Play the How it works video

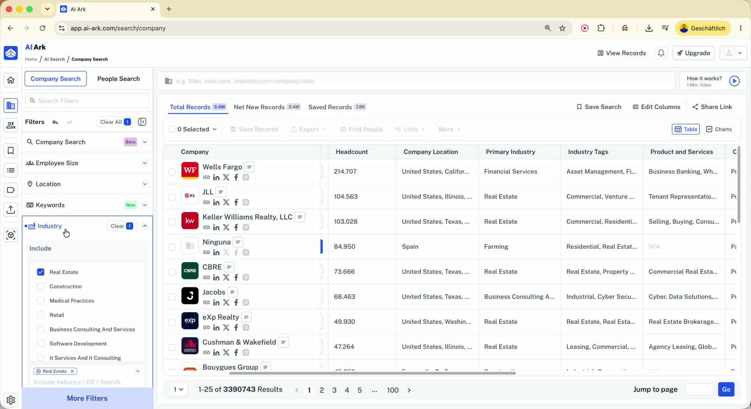pos(734,81)
